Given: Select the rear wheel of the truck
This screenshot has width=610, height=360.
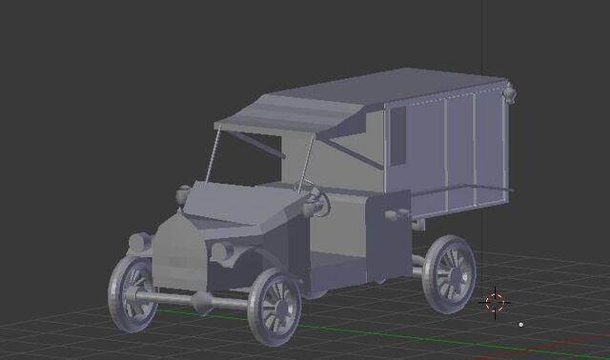Looking at the screenshot, I should [x=449, y=274].
